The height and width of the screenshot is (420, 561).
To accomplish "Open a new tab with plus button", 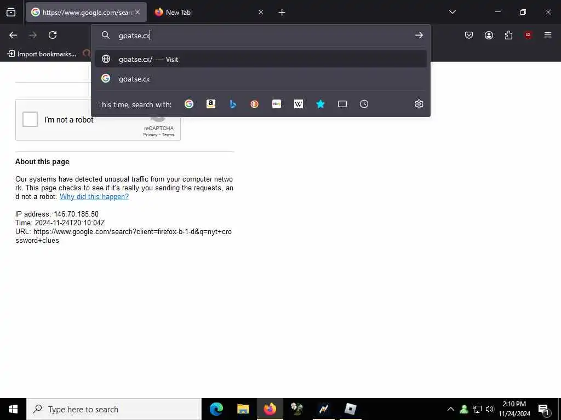I will point(282,13).
